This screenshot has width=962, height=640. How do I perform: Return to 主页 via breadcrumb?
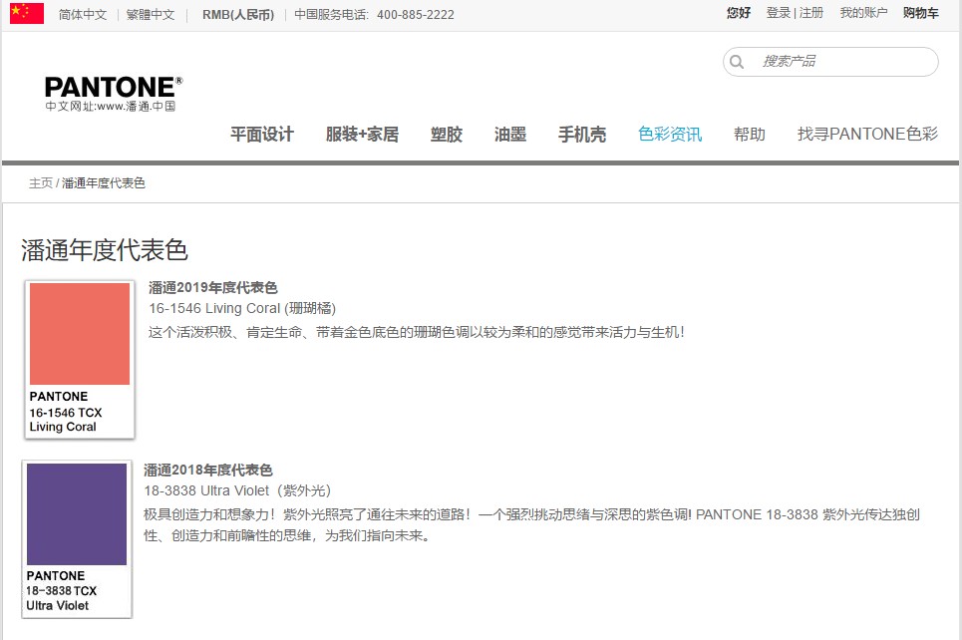click(x=41, y=182)
